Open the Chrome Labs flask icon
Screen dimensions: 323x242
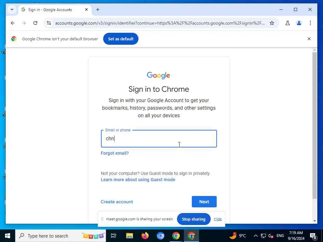point(288,23)
